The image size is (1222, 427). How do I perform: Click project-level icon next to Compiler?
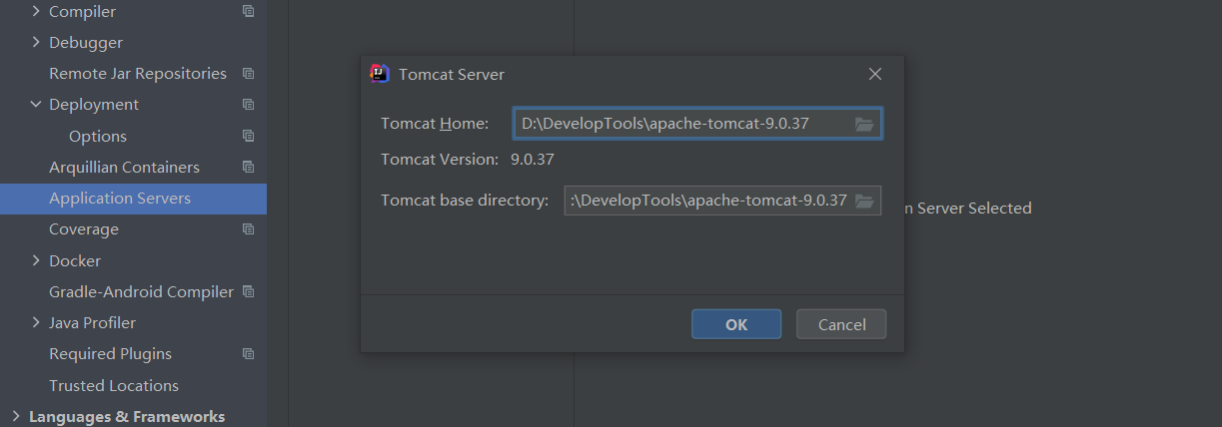click(248, 12)
